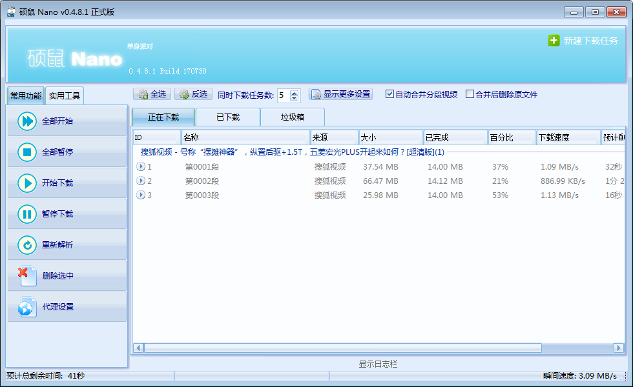This screenshot has width=633, height=387.
Task: Click the 全部暂停 stop icon
Action: (27, 152)
